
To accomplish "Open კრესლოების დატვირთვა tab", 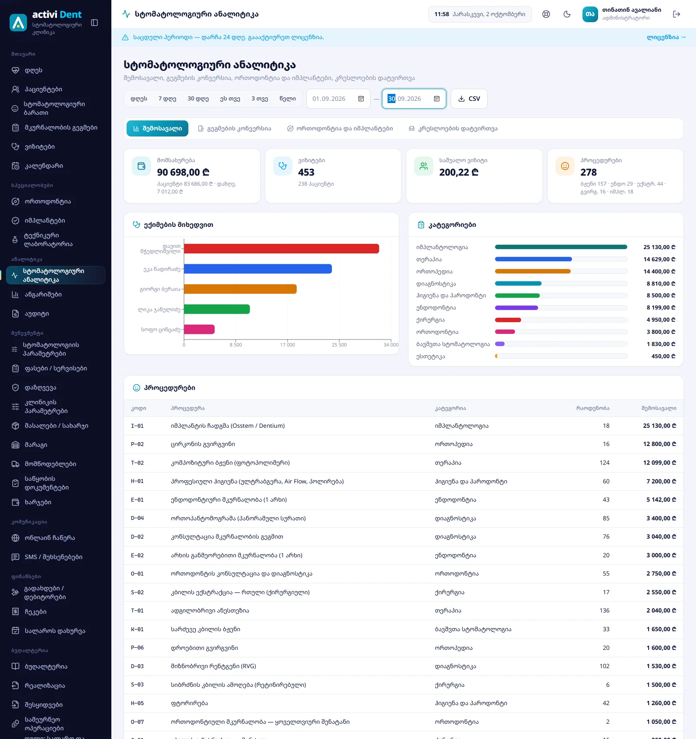I will pyautogui.click(x=453, y=129).
